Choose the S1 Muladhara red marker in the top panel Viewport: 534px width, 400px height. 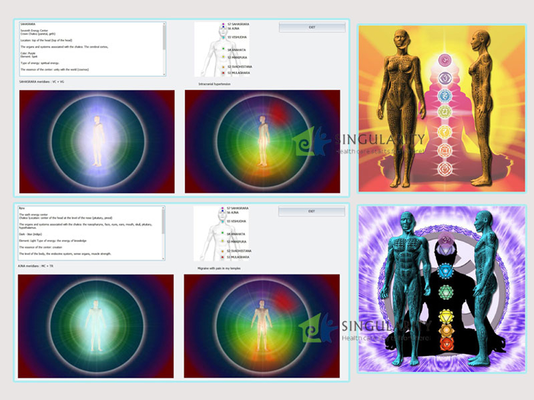click(223, 73)
